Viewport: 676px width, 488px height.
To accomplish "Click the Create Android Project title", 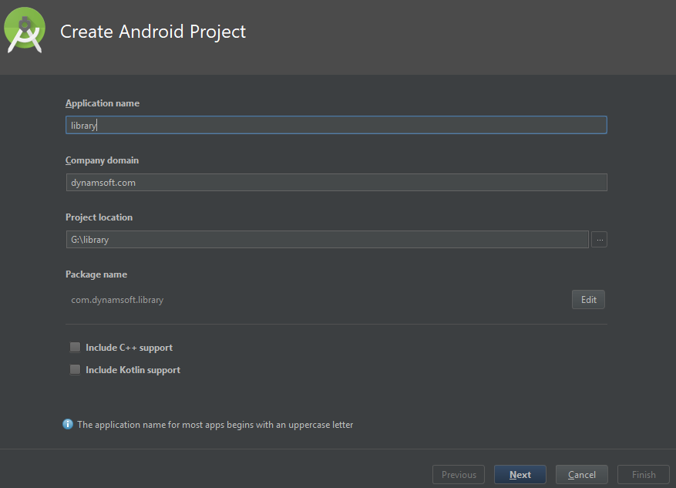I will tap(153, 32).
